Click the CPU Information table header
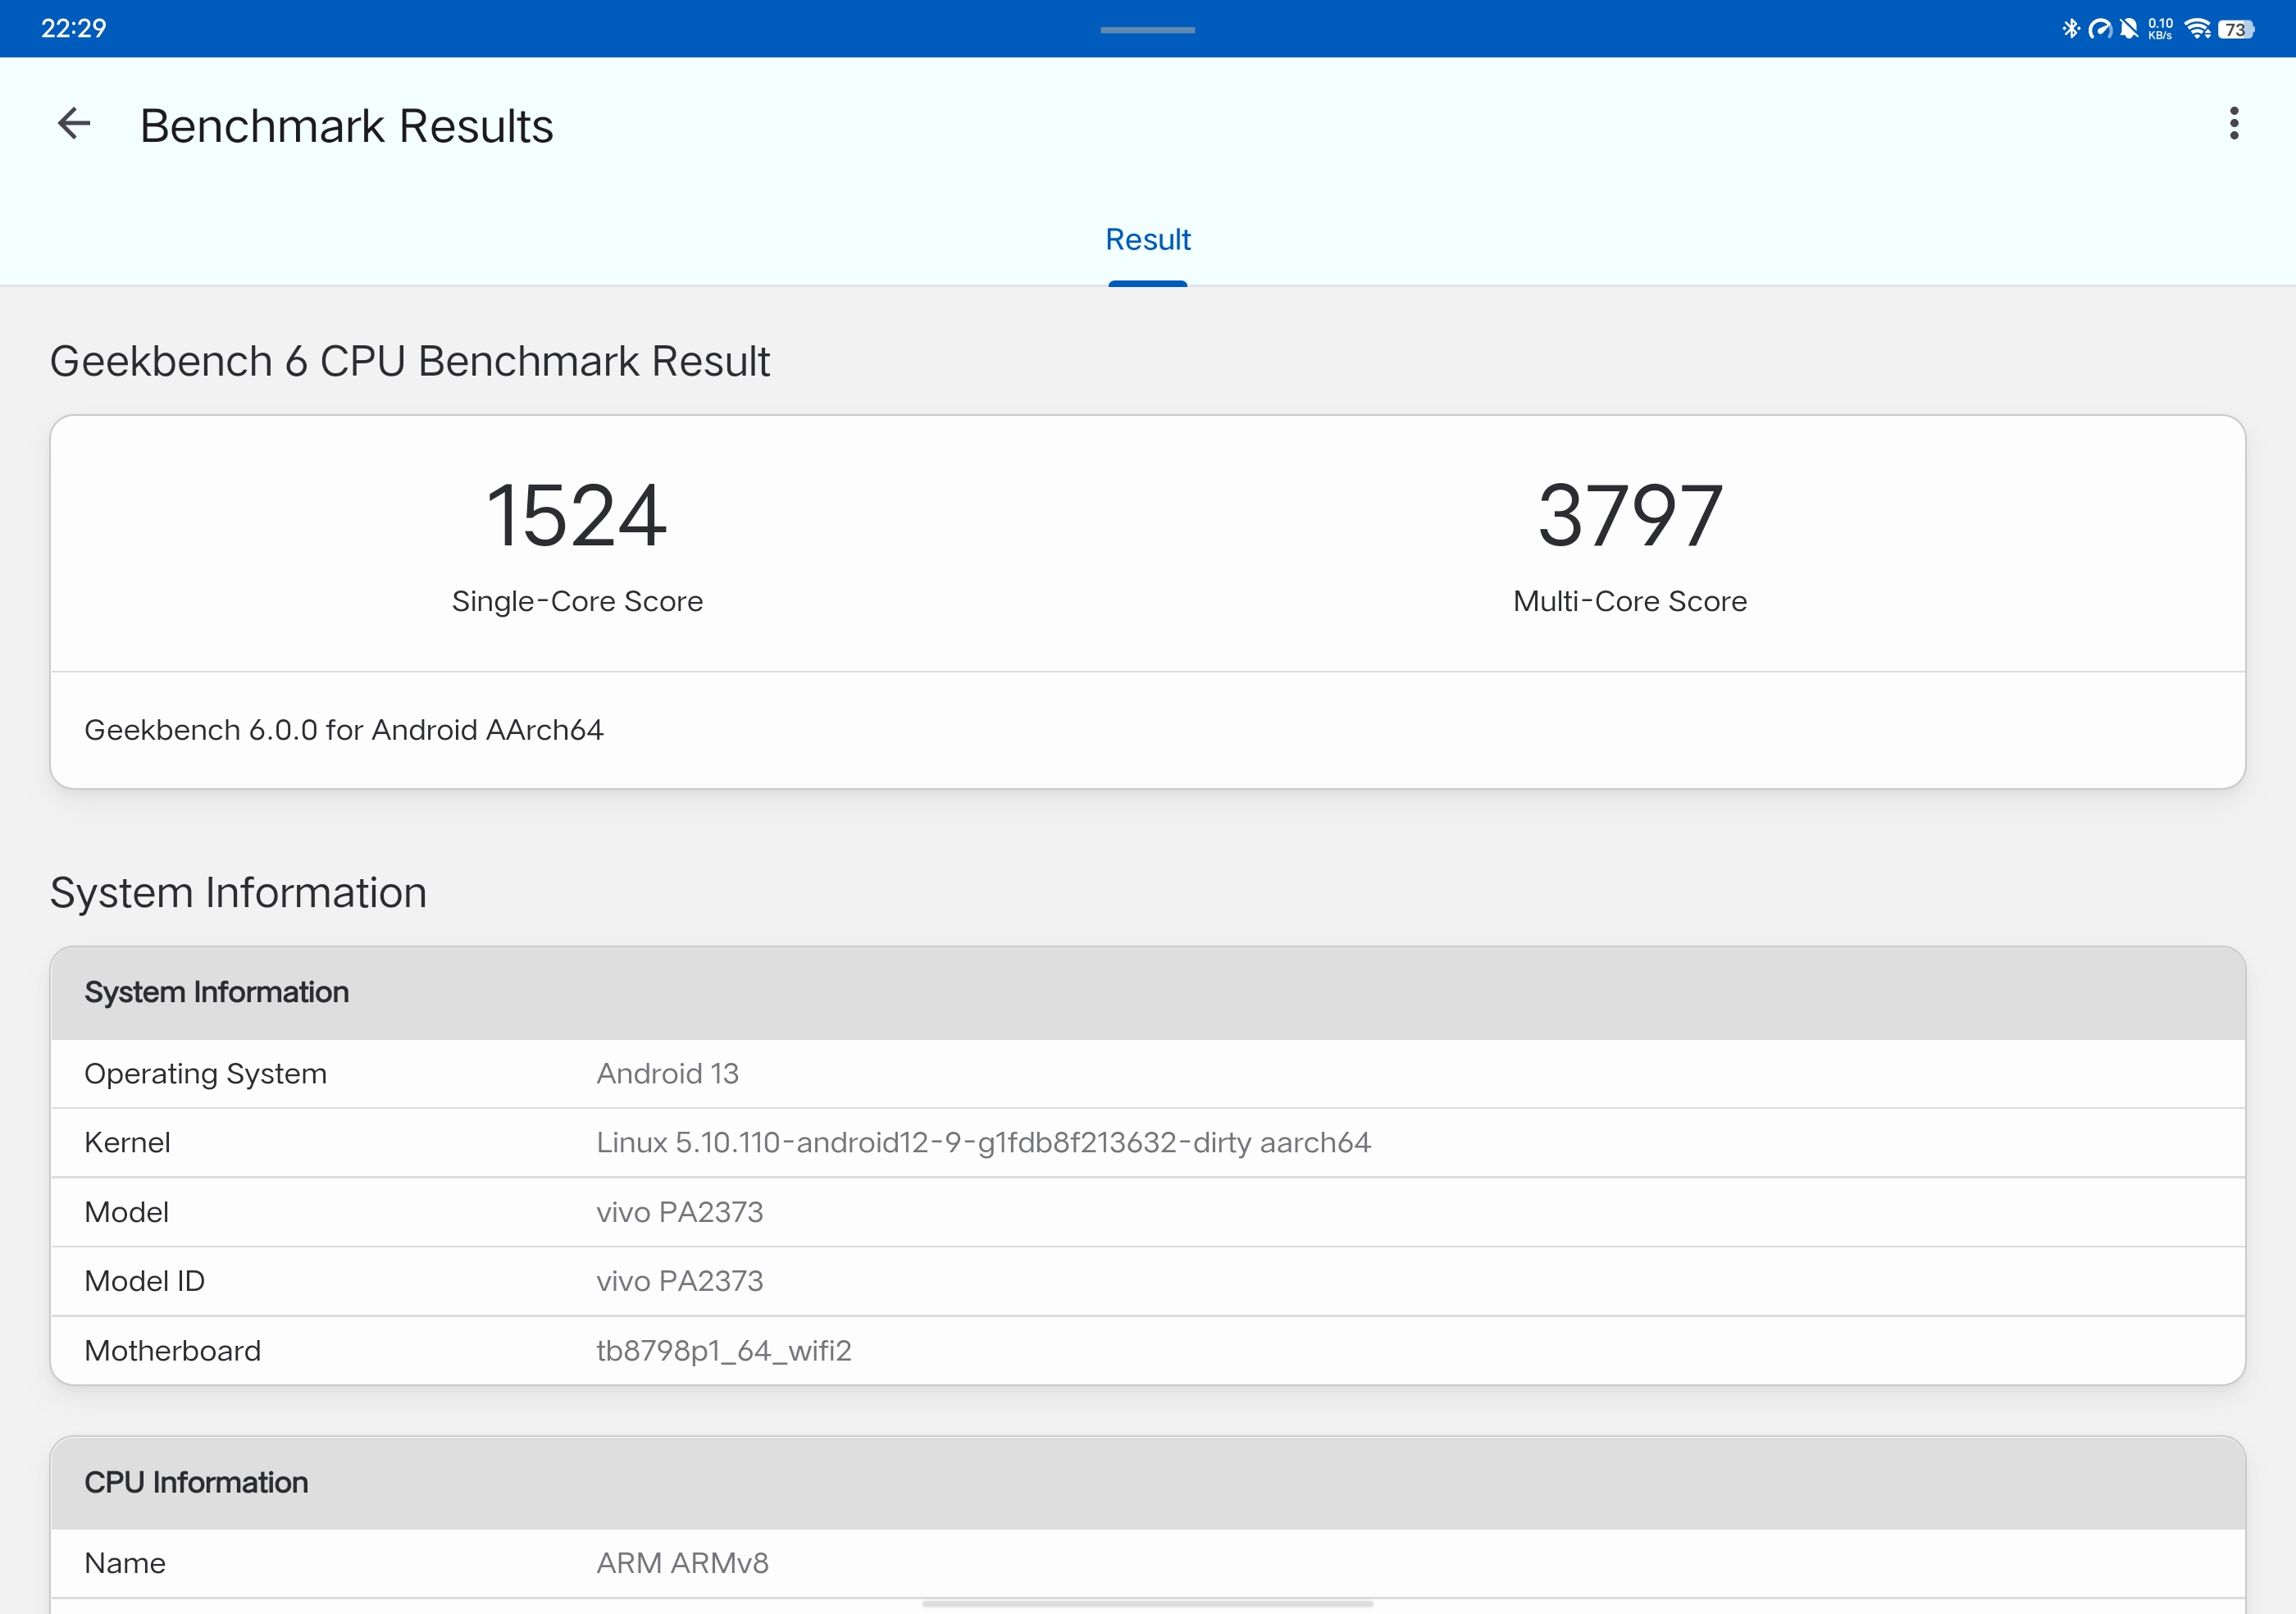 point(1147,1483)
